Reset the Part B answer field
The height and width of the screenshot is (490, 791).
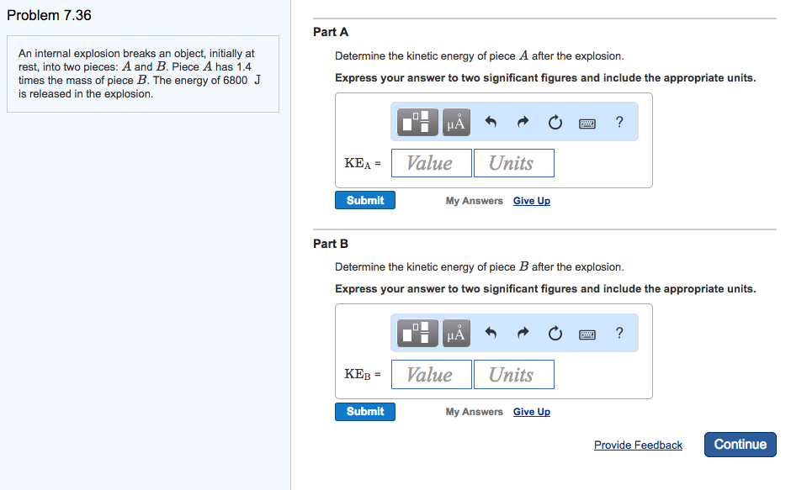(555, 333)
